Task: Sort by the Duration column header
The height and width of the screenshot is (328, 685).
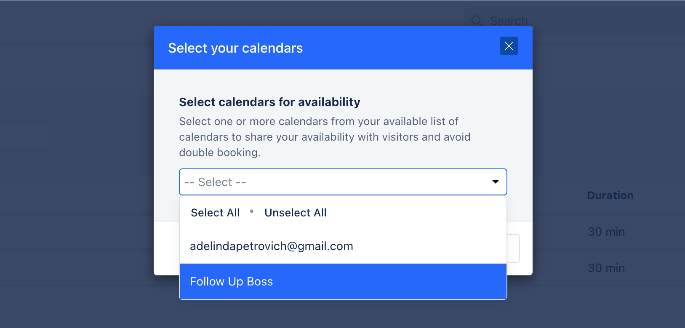Action: pyautogui.click(x=610, y=195)
